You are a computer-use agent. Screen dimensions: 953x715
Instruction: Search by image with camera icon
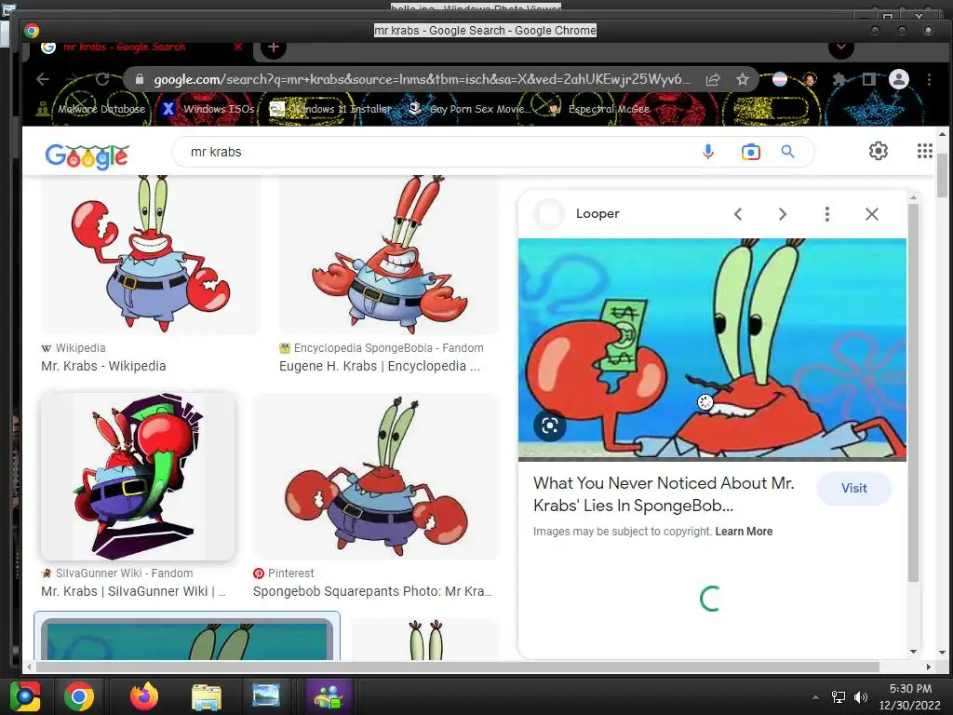tap(751, 152)
